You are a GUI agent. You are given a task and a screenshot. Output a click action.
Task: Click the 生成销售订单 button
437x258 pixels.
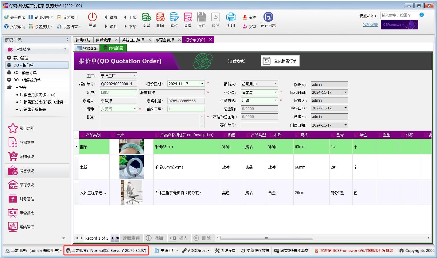point(280,61)
